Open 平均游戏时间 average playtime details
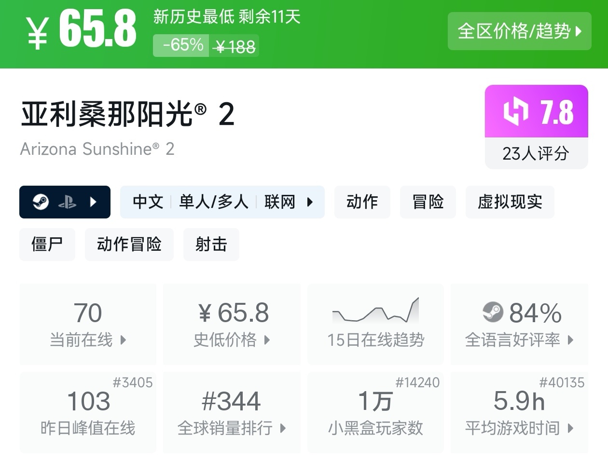 tap(519, 412)
